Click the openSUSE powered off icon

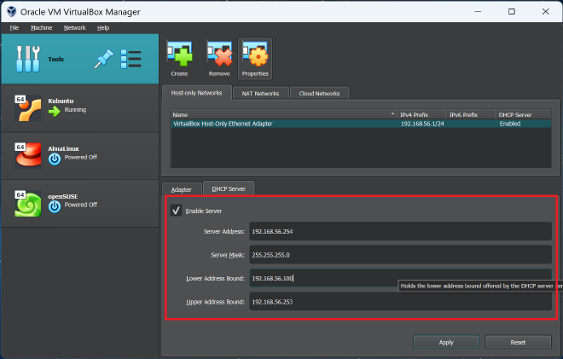coord(55,206)
